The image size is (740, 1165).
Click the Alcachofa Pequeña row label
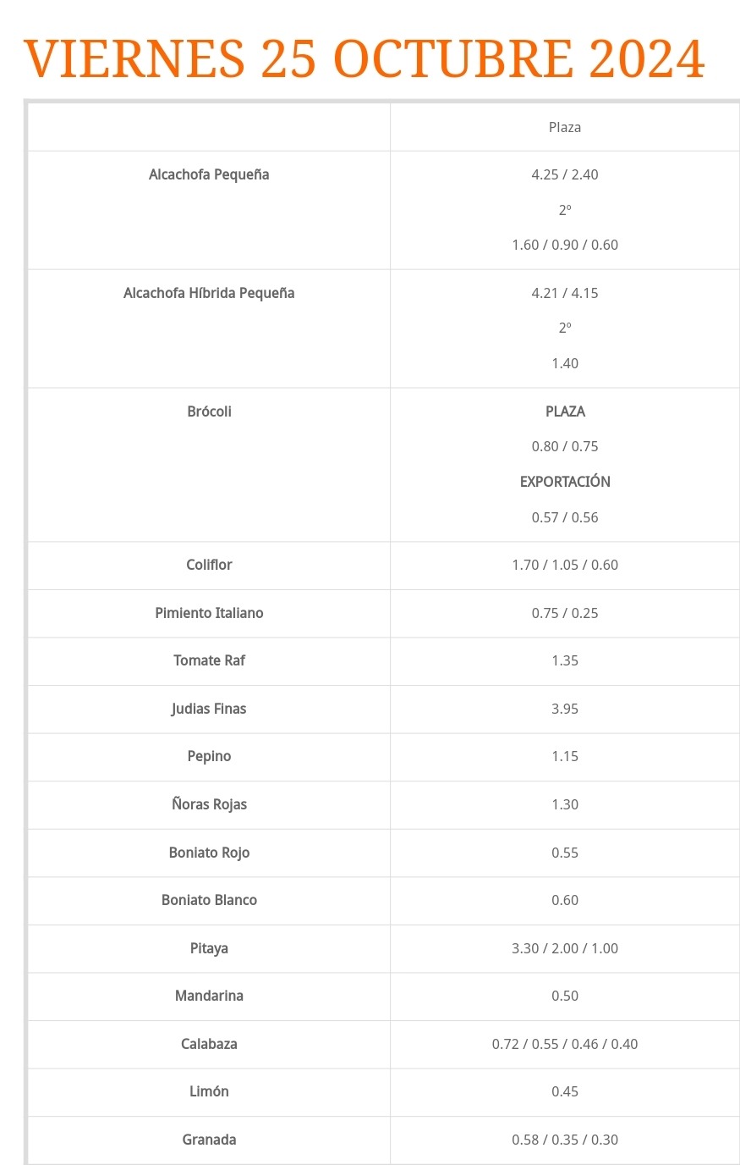click(x=209, y=174)
